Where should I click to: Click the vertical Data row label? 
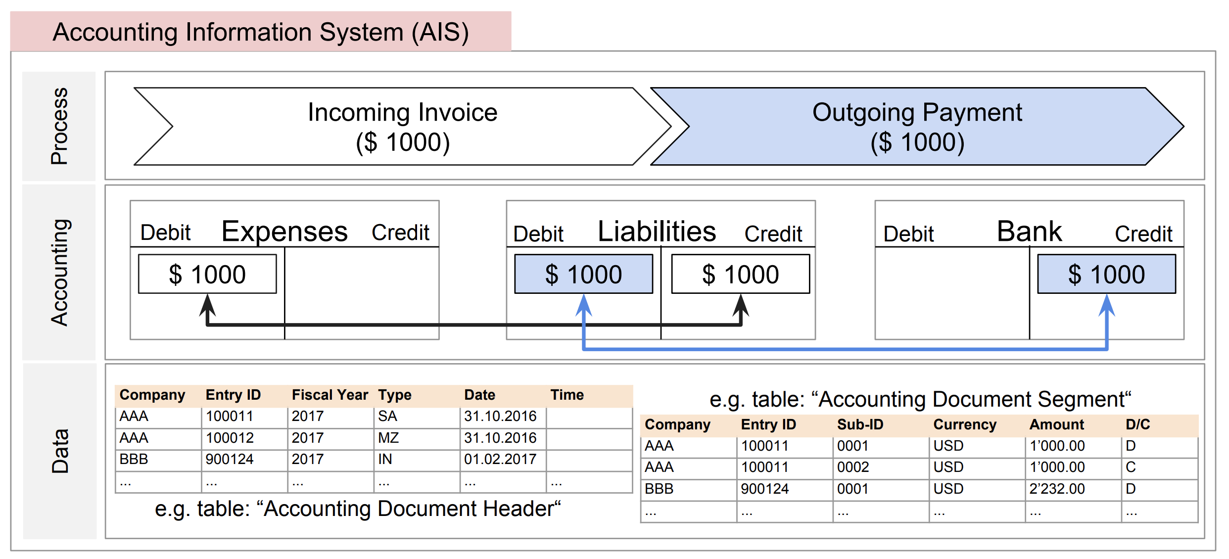click(x=59, y=451)
